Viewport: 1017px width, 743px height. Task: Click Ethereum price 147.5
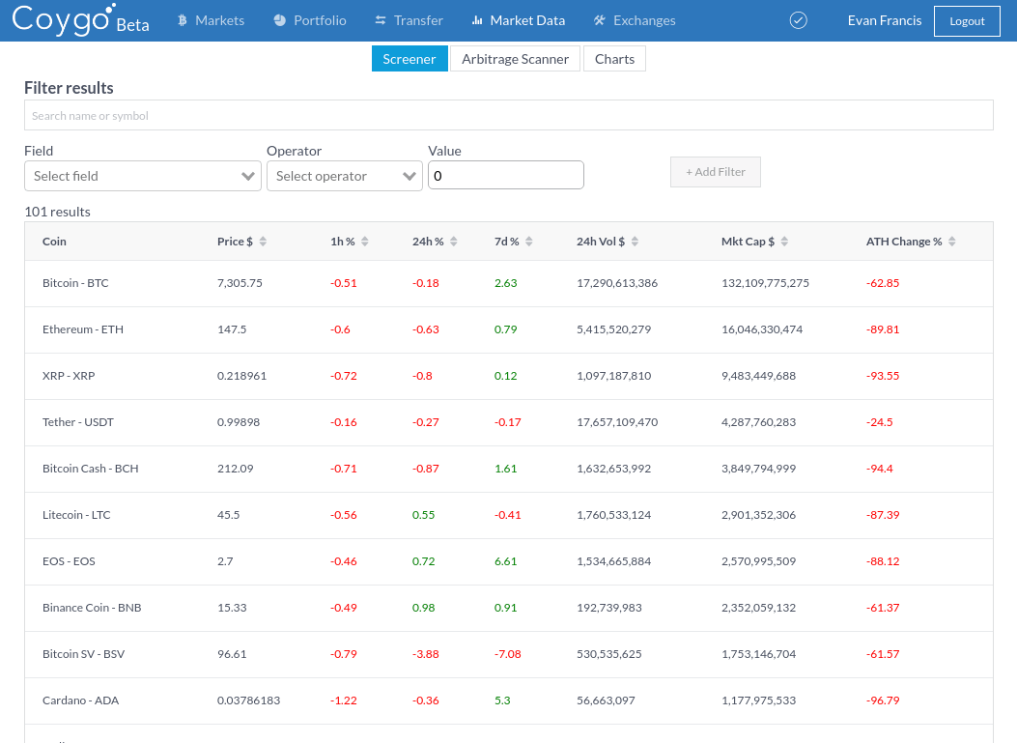[x=232, y=329]
